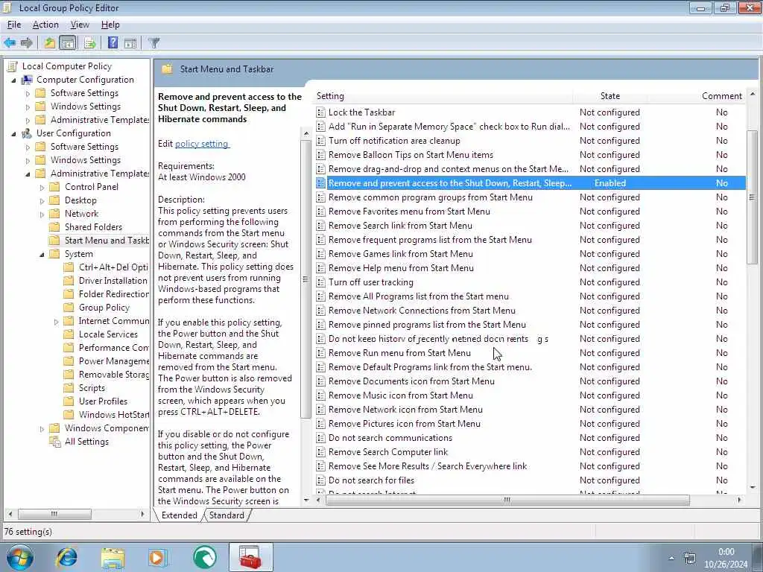Toggle Show/Hide Action Pane toolbar icon
Viewport: 763px width, 572px height.
pos(130,42)
